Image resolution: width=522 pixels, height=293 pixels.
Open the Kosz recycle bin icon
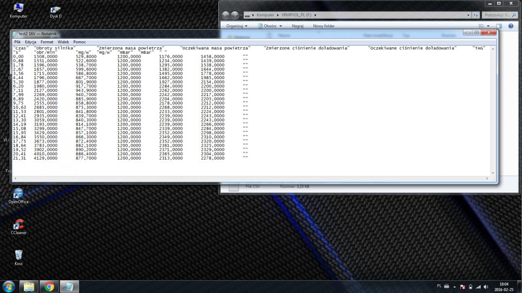(x=18, y=258)
